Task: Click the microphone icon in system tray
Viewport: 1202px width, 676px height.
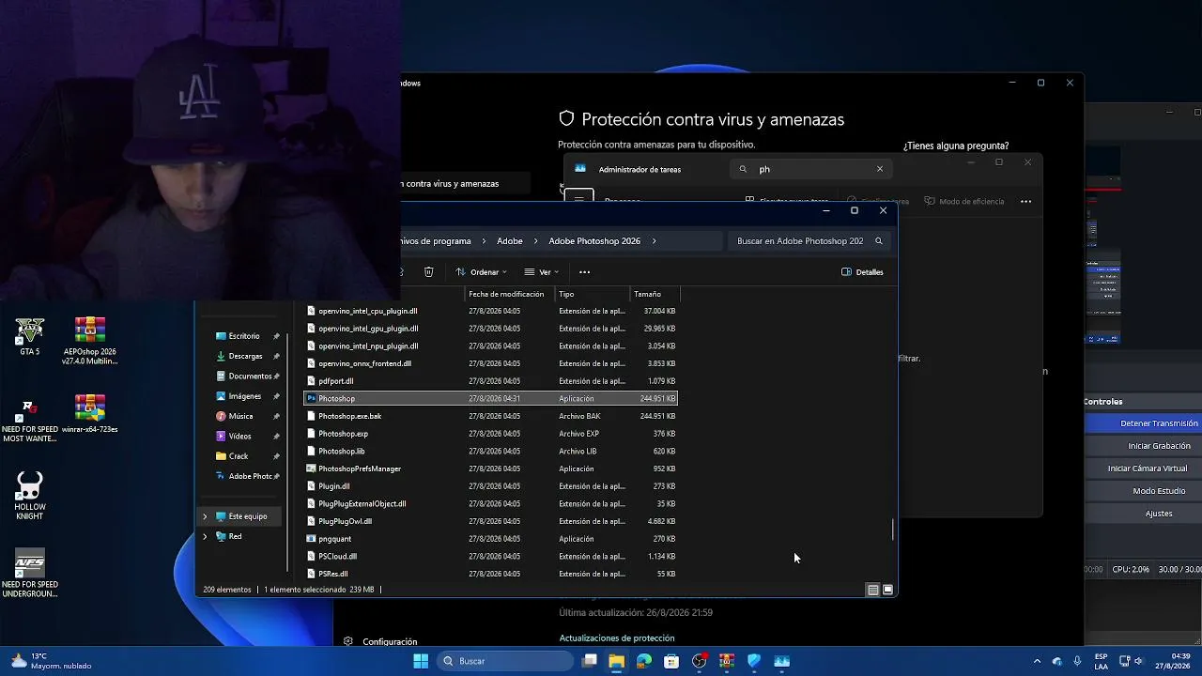Action: (1077, 661)
